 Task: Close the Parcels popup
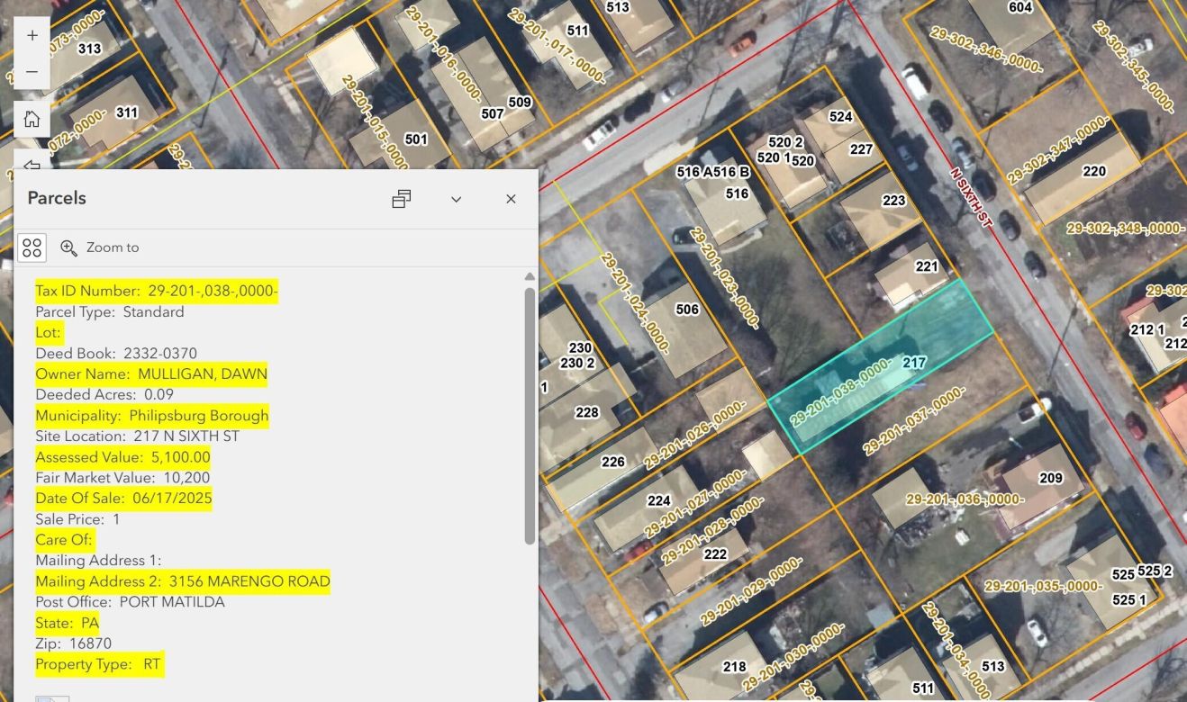coord(511,199)
